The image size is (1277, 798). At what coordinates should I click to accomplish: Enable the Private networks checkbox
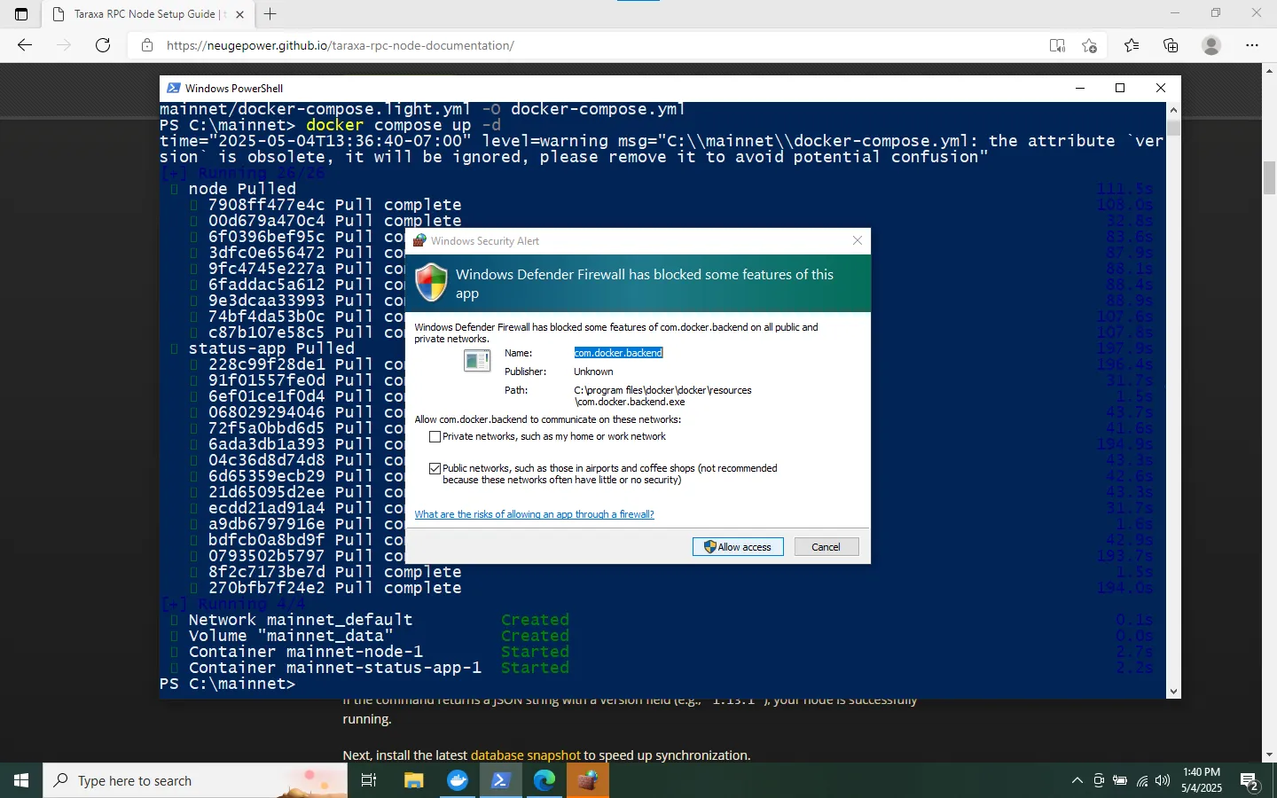point(435,436)
